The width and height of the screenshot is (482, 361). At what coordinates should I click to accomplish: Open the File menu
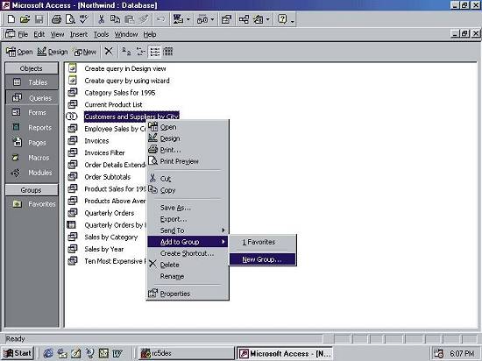(23, 34)
